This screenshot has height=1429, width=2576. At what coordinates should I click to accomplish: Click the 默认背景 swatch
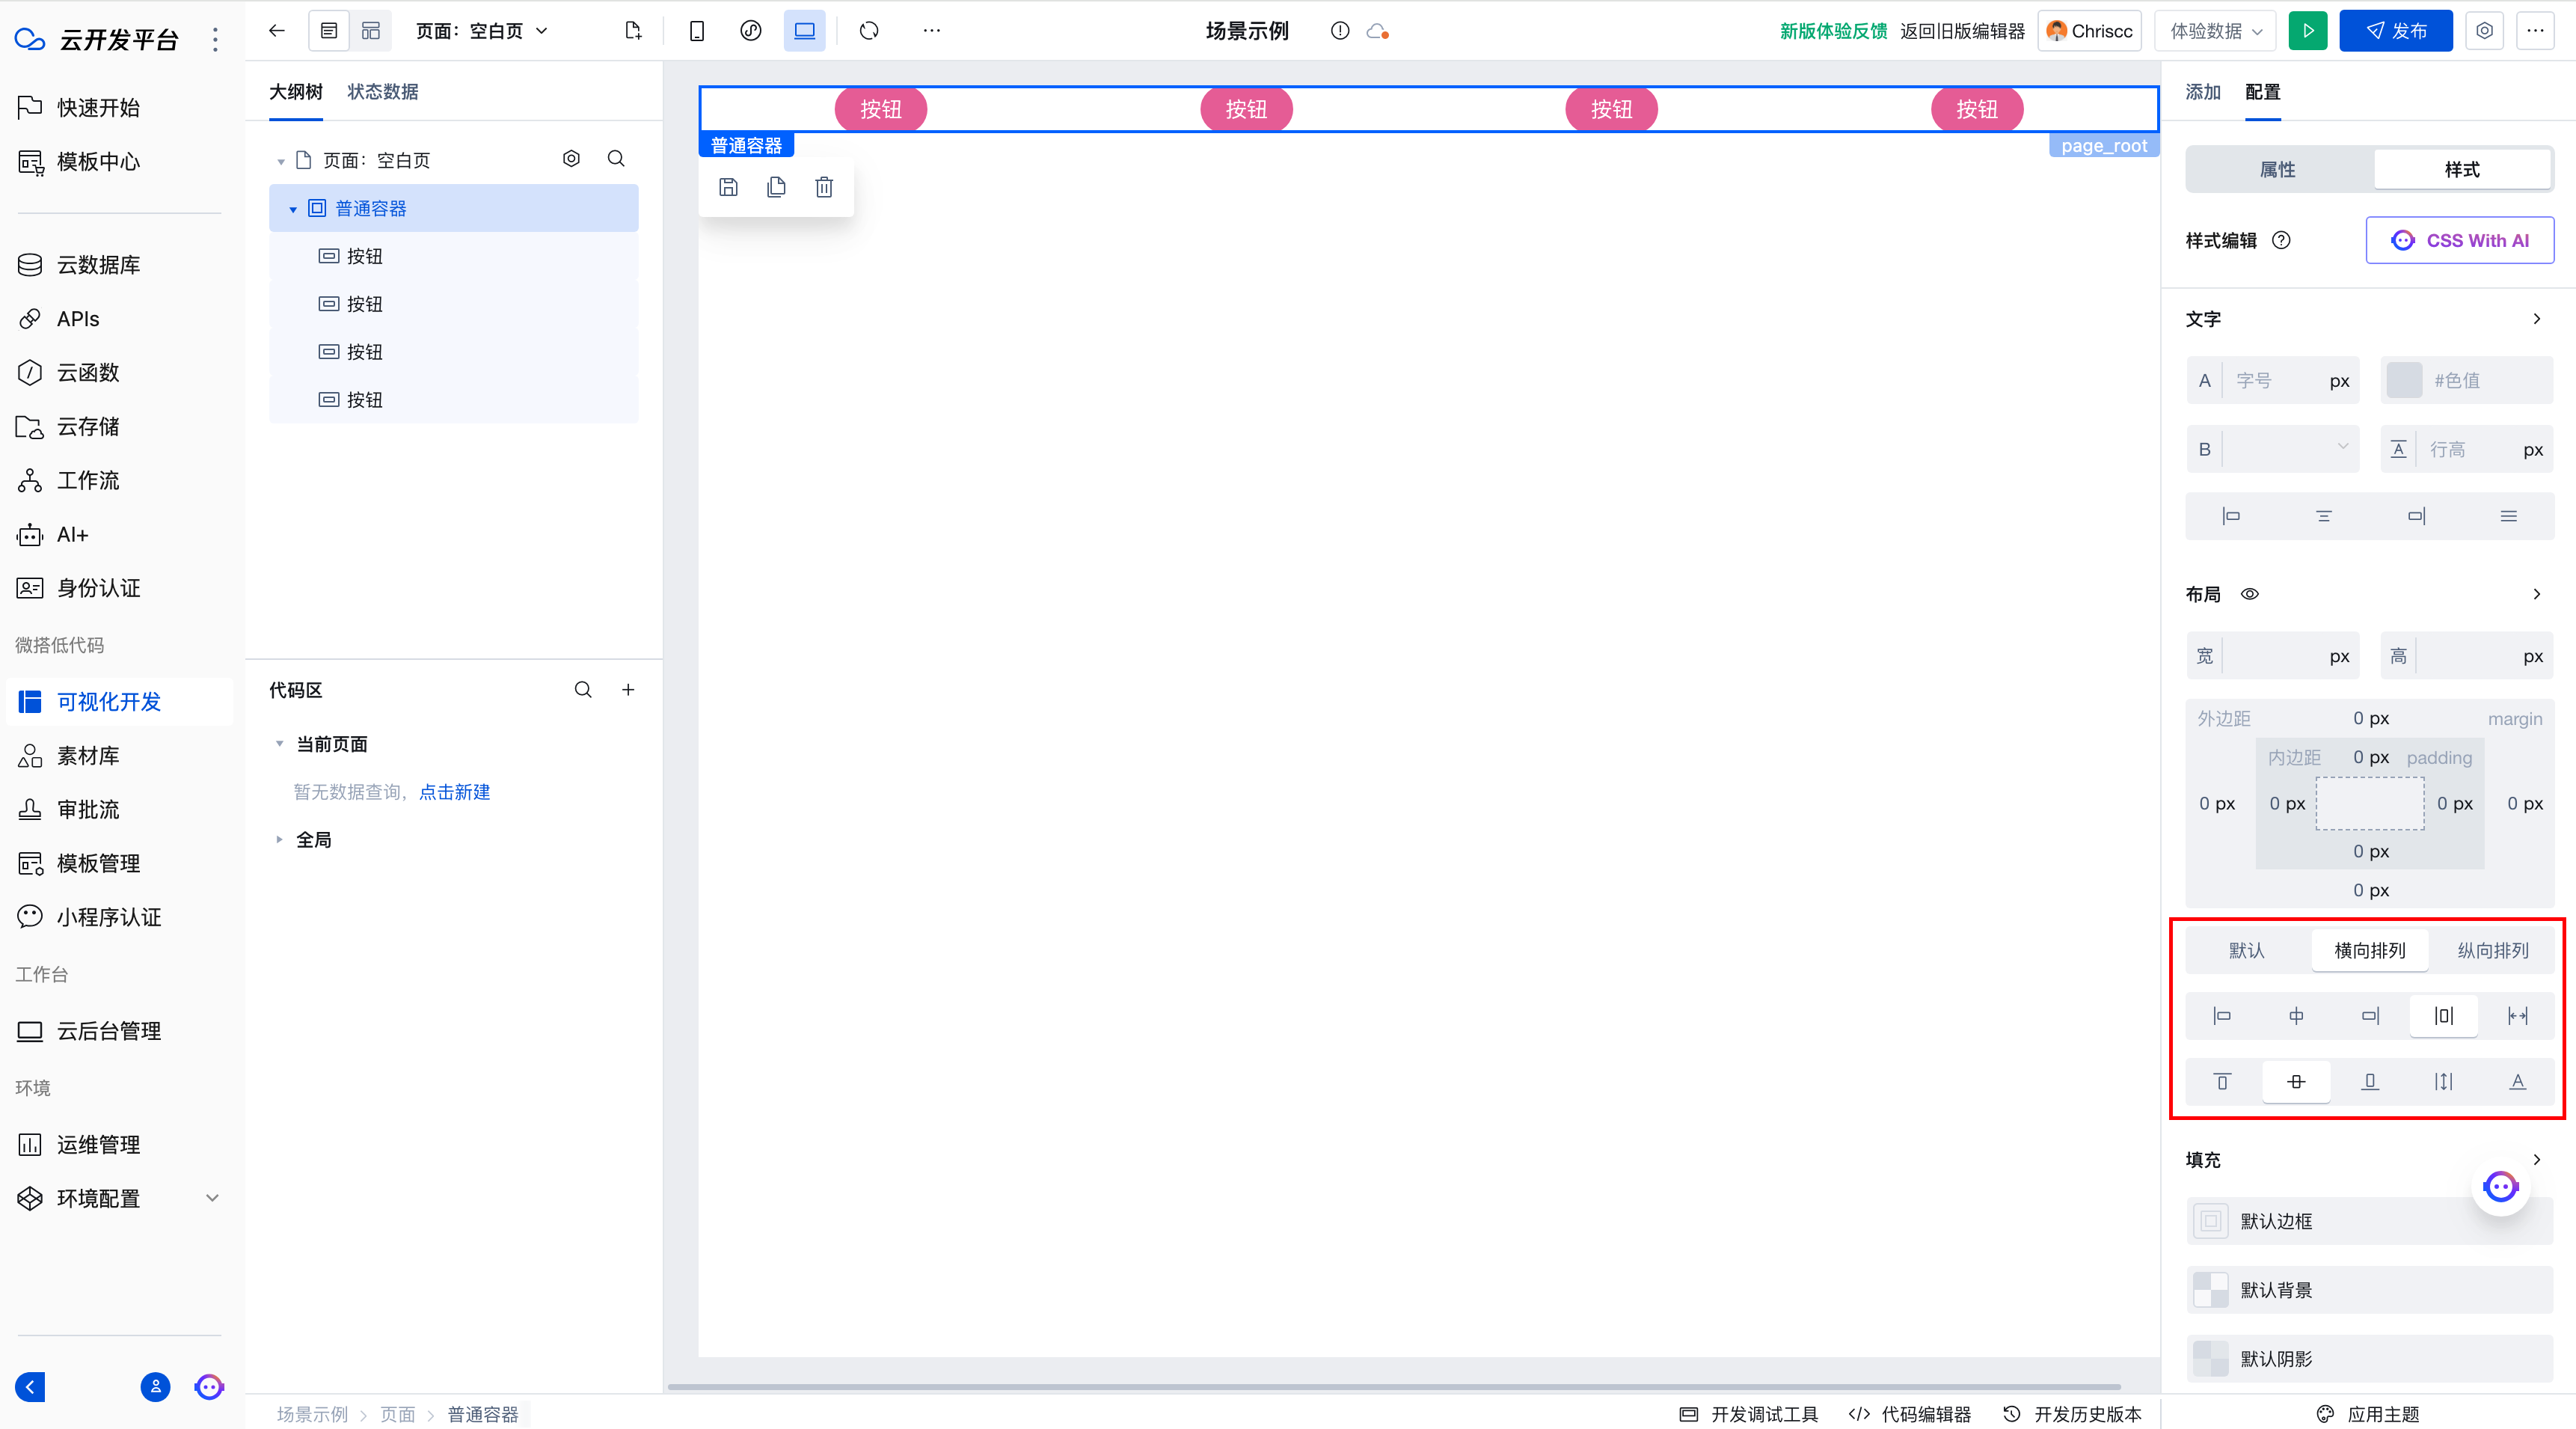2210,1290
